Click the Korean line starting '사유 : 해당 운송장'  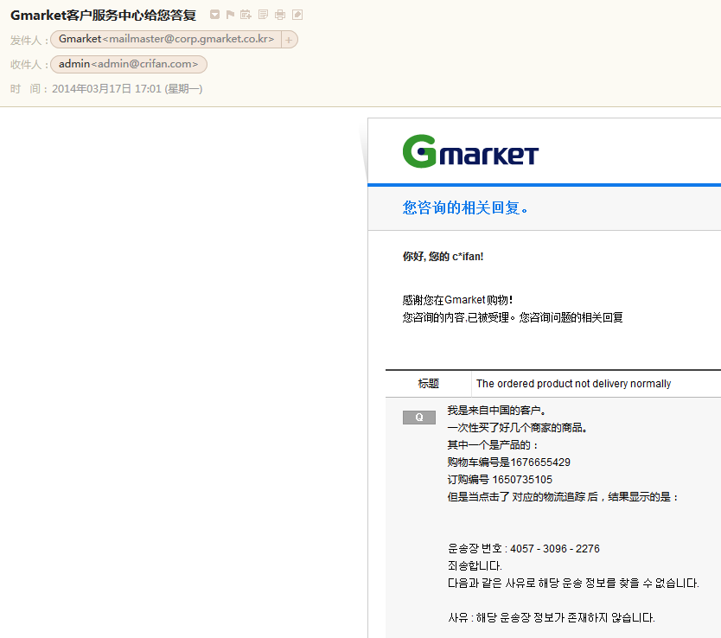[x=552, y=617]
